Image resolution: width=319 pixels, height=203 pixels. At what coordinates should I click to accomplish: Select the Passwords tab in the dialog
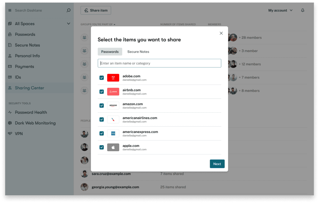point(110,51)
